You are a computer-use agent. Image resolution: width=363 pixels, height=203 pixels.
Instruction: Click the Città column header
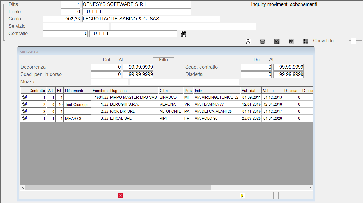(171, 91)
